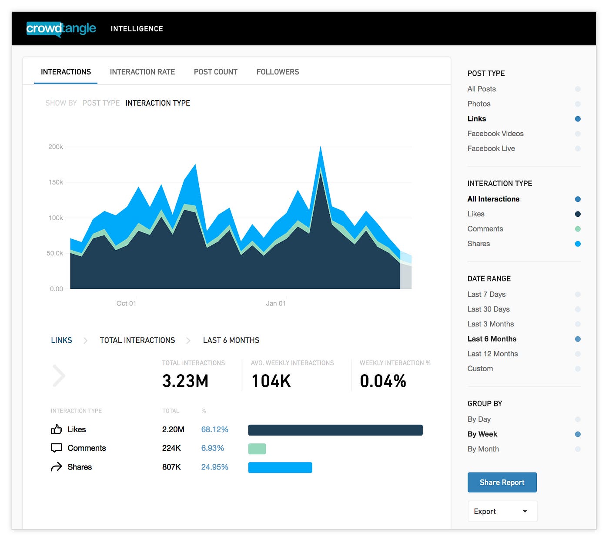Choose the Custom date range option
The height and width of the screenshot is (540, 609).
(x=480, y=369)
